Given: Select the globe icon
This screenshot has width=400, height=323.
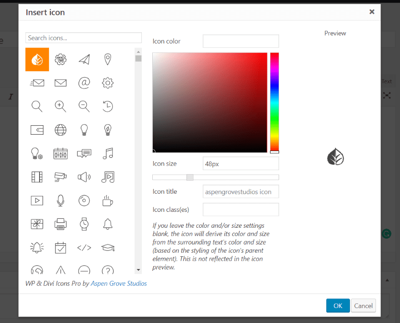Looking at the screenshot, I should pos(60,130).
